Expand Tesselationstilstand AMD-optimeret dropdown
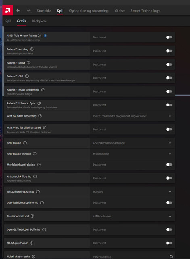The width and height of the screenshot is (190, 259). click(x=132, y=216)
